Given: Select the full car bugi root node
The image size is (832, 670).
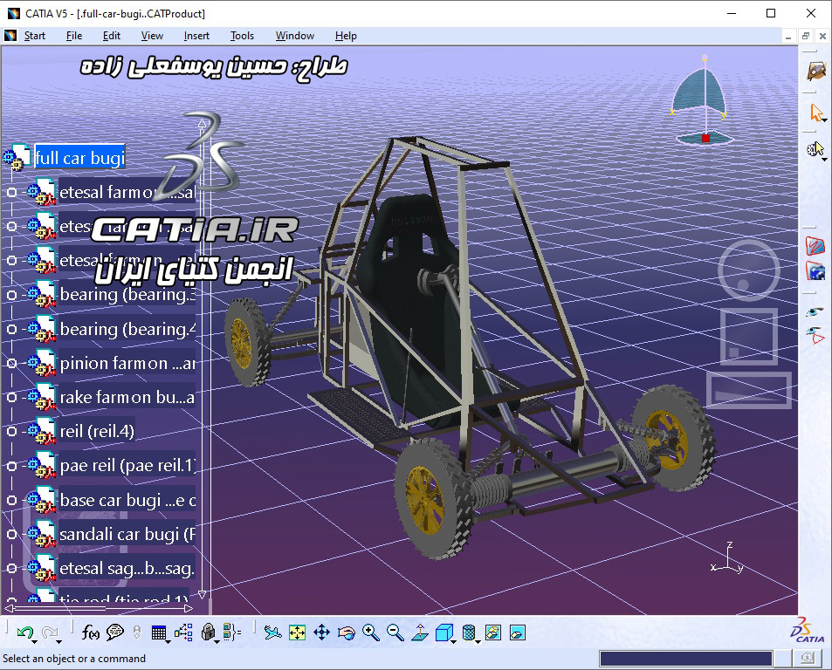Looking at the screenshot, I should [x=79, y=158].
